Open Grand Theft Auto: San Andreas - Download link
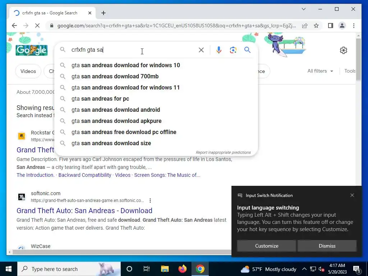The image size is (368, 276). [x=84, y=211]
